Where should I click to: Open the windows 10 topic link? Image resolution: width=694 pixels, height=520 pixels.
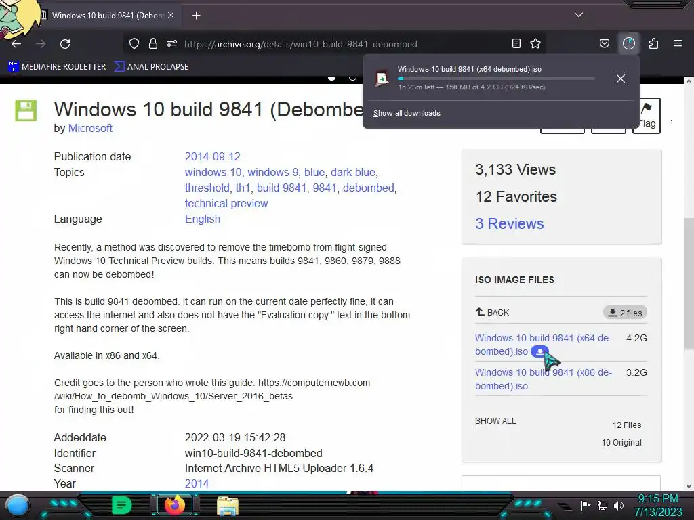[213, 172]
